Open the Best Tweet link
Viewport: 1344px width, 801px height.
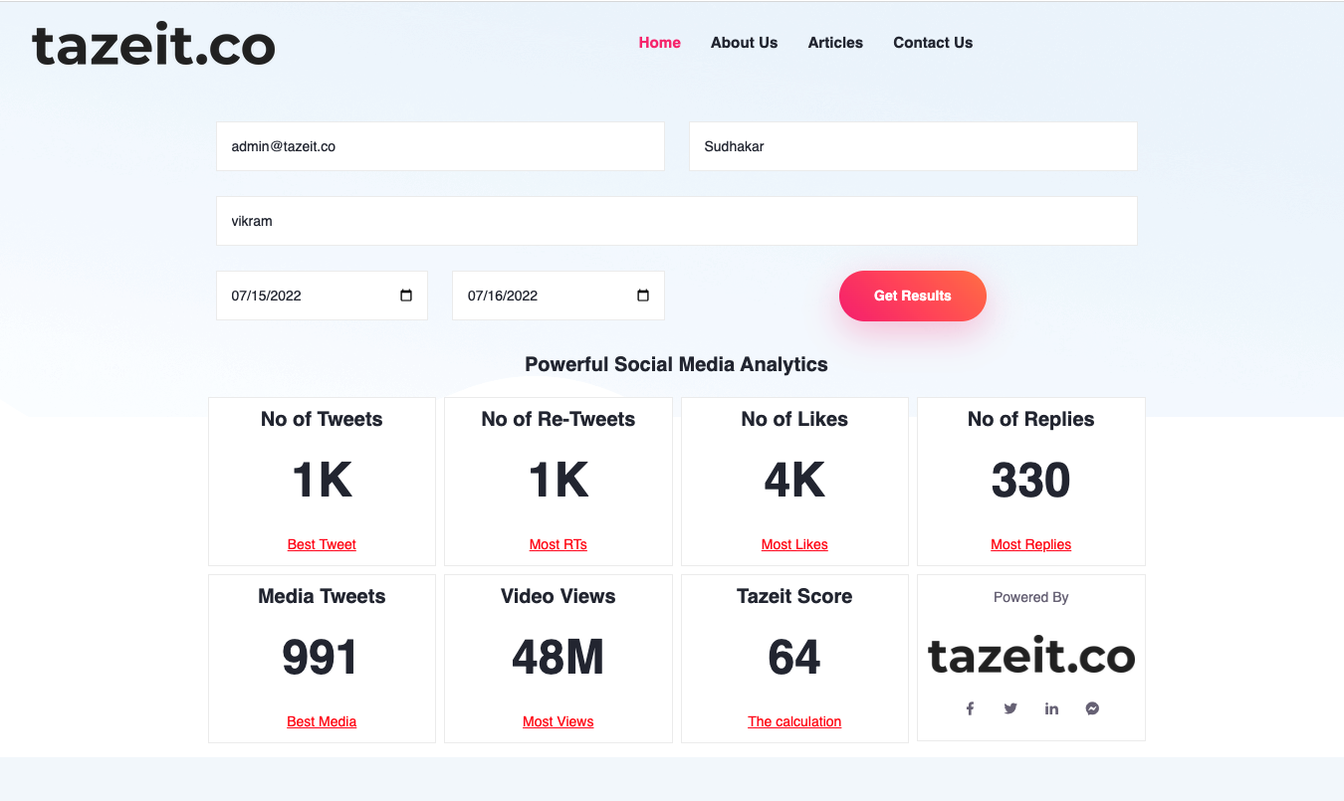[x=322, y=544]
